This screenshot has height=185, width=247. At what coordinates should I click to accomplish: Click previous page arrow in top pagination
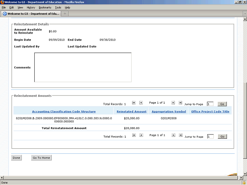[141, 103]
